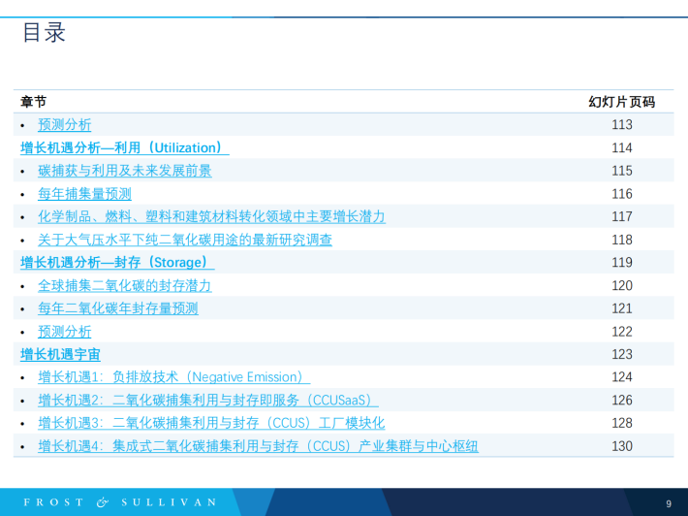Select the page number 124
Image resolution: width=688 pixels, height=516 pixels.
[x=622, y=377]
